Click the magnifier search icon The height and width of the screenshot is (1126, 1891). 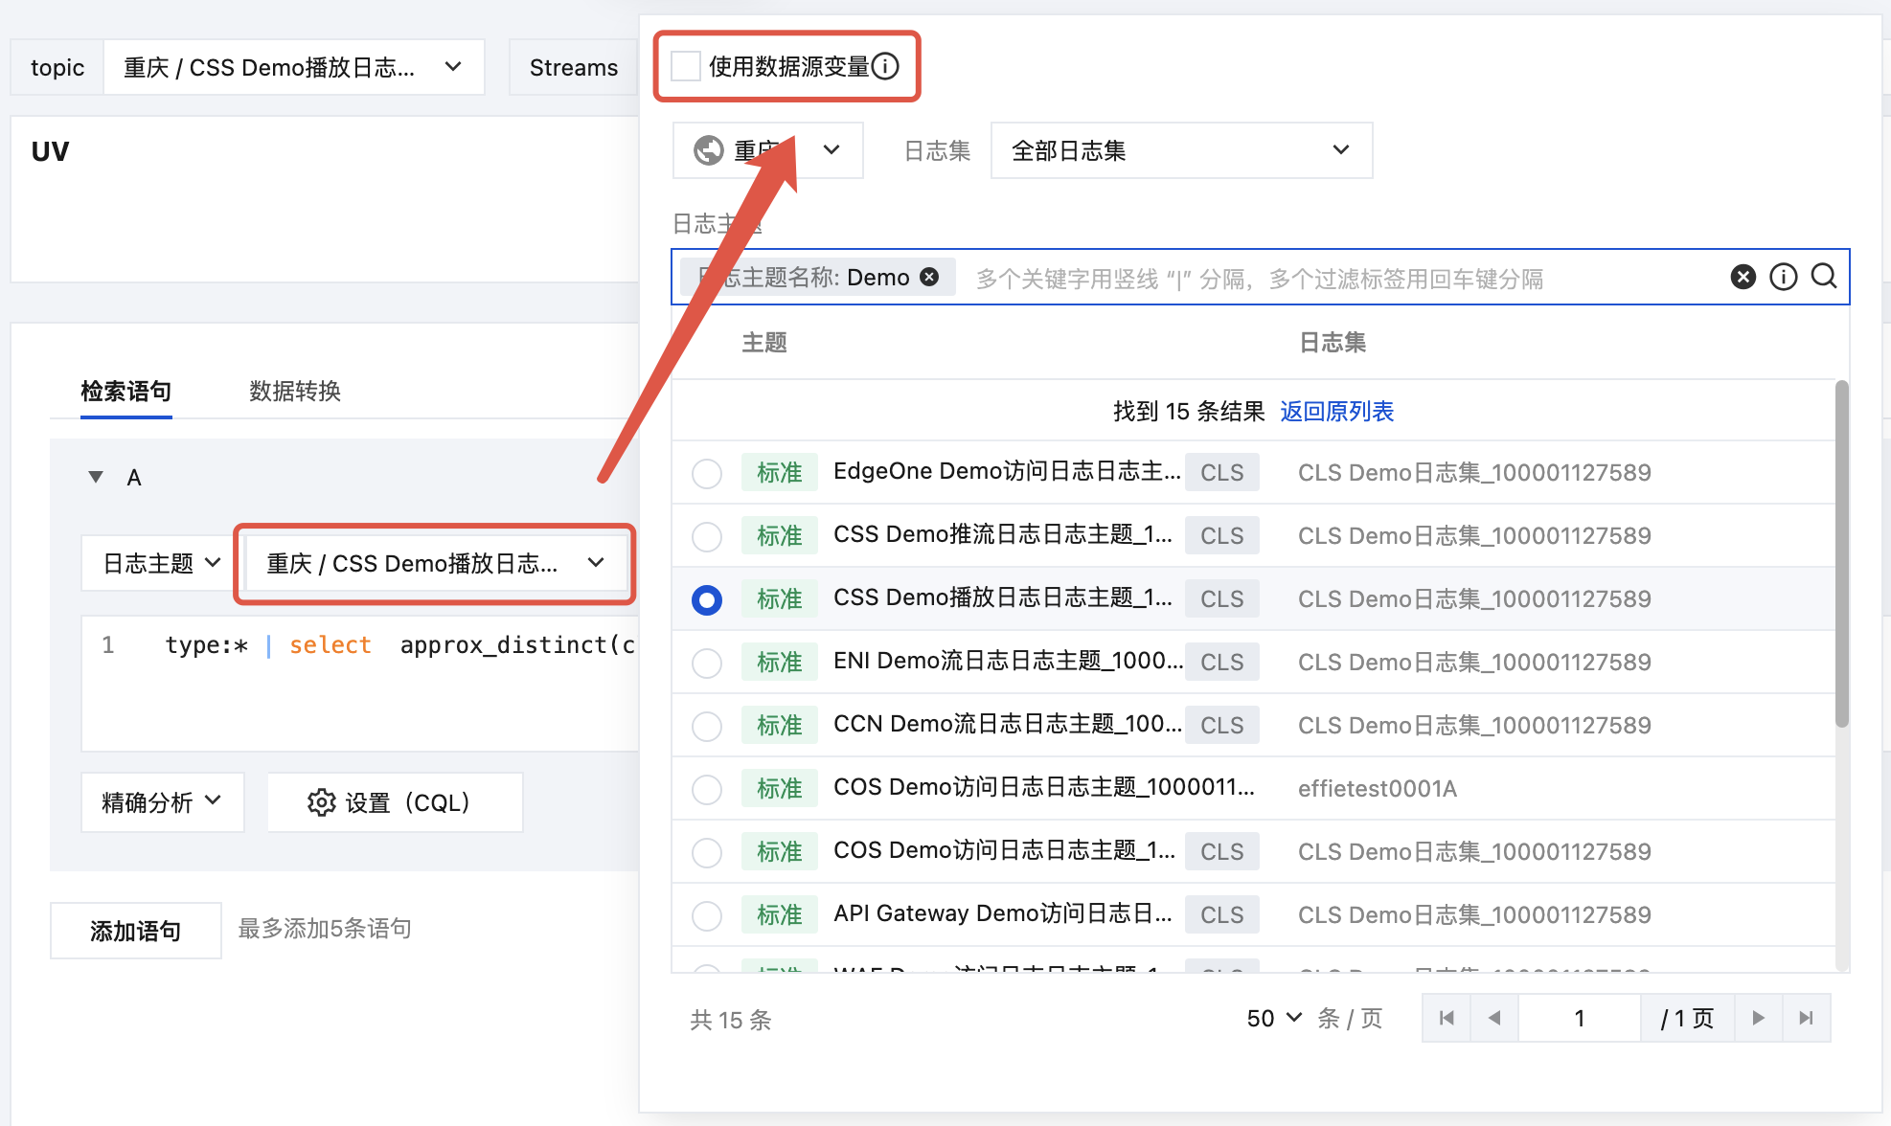point(1824,277)
